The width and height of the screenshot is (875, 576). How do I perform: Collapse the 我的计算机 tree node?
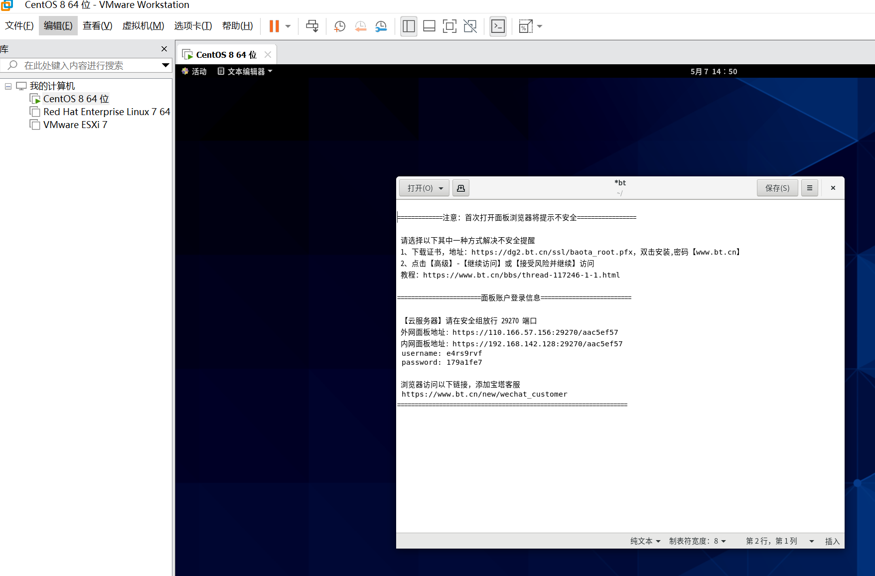[x=8, y=86]
